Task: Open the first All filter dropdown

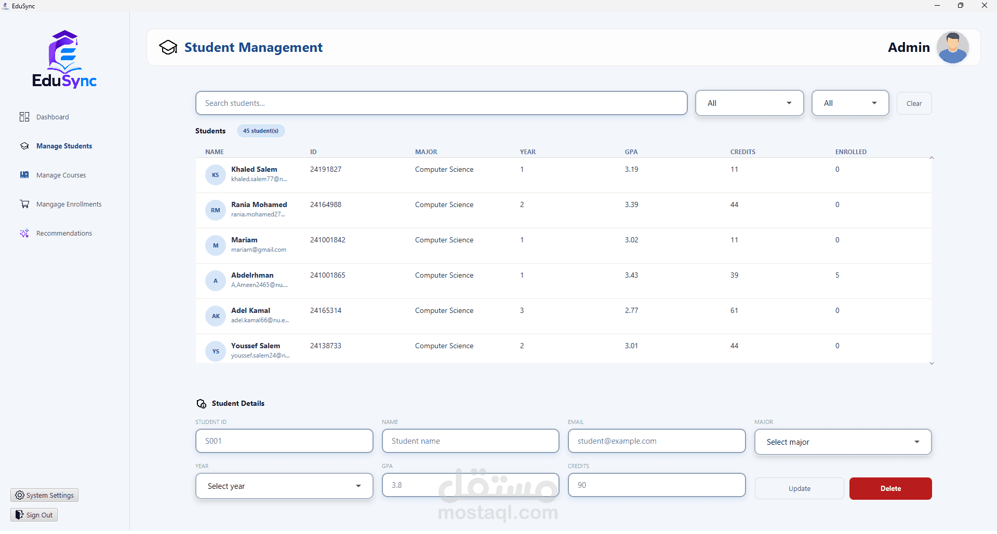Action: pyautogui.click(x=749, y=103)
